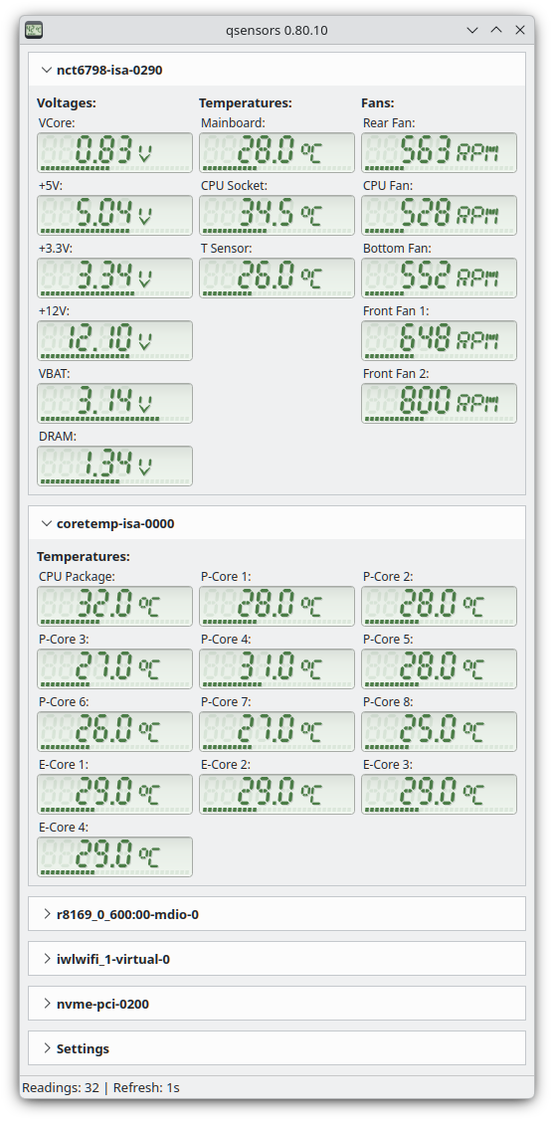Click the 'DRAM:' label

(58, 436)
